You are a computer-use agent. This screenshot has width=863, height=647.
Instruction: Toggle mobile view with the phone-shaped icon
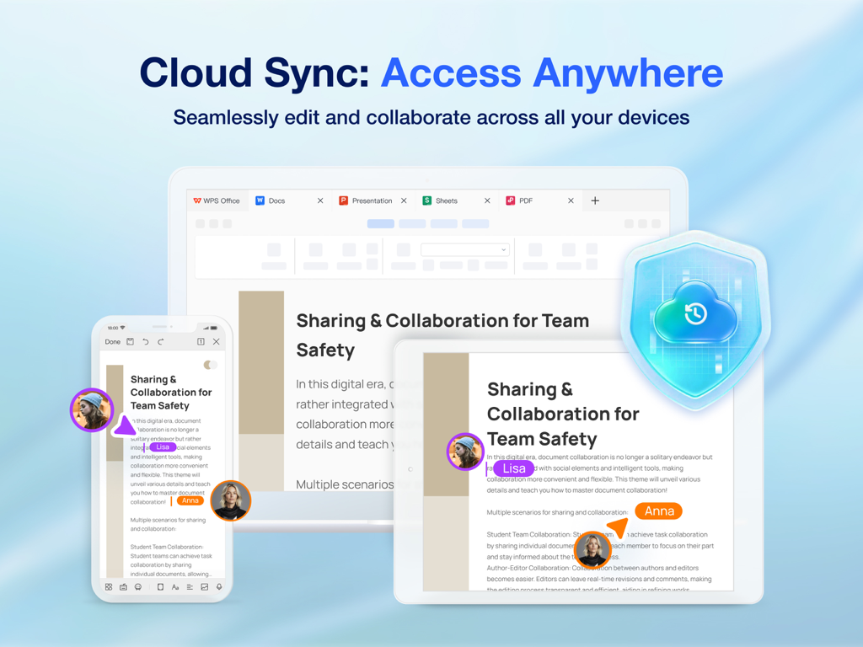(161, 586)
